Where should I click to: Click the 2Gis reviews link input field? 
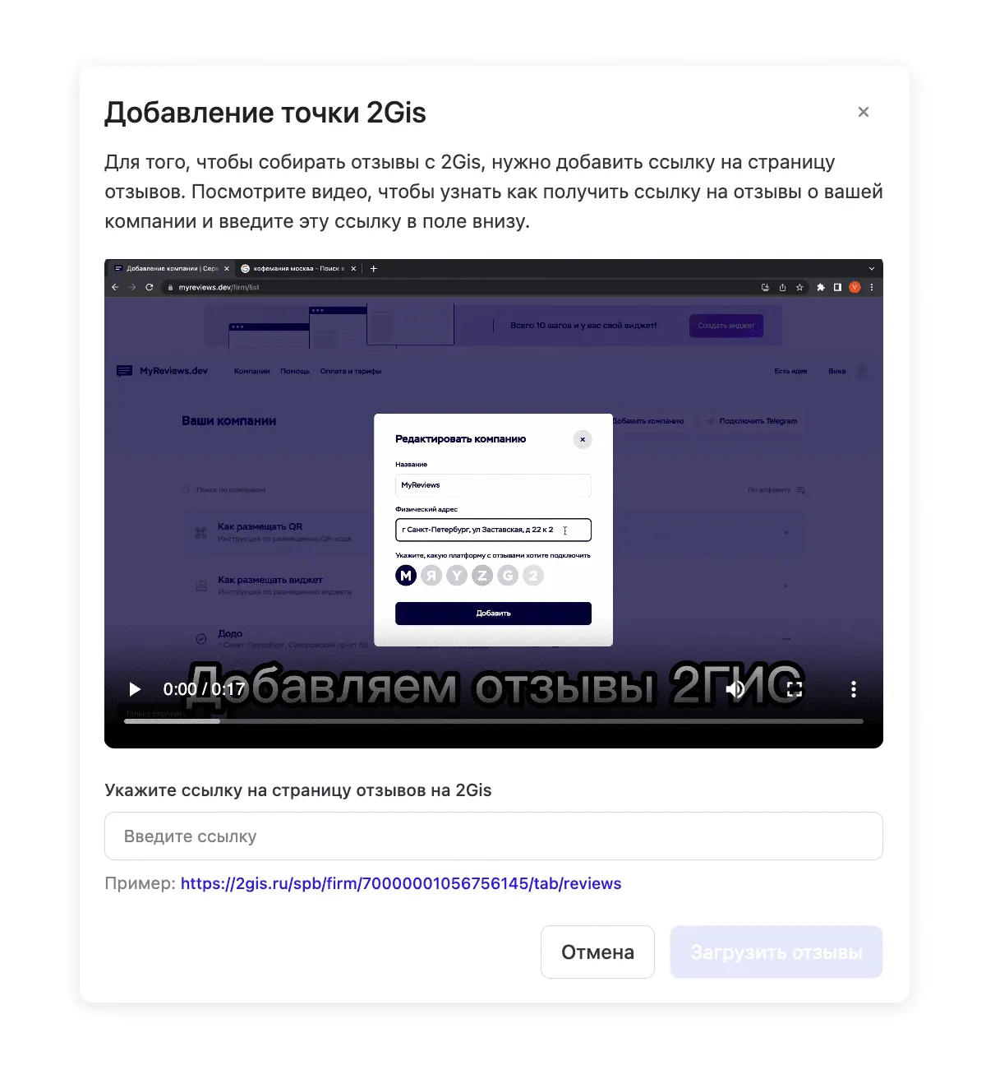tap(493, 836)
